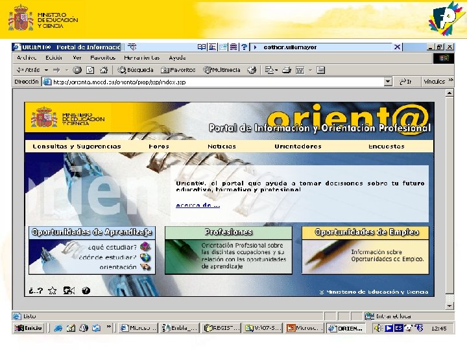This screenshot has height=350, width=467.
Task: Launch Internet Explorer from quick launch
Action: coord(58,328)
